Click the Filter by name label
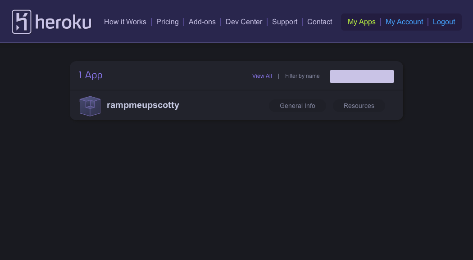 pyautogui.click(x=302, y=76)
